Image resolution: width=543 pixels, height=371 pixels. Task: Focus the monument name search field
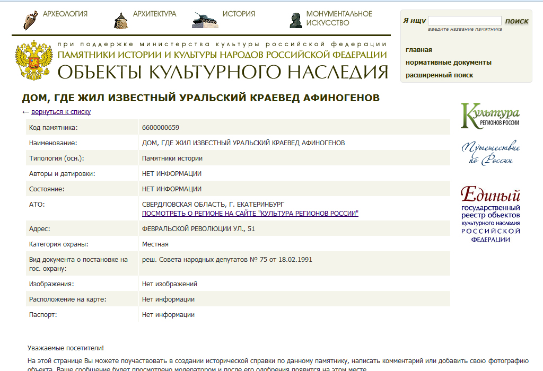pyautogui.click(x=464, y=21)
